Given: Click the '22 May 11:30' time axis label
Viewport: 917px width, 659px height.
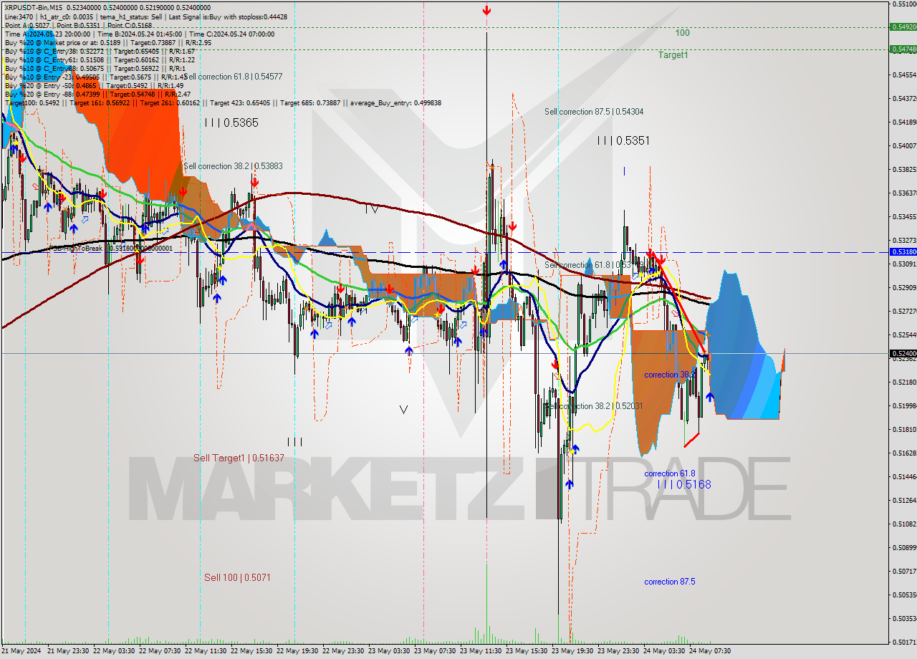Looking at the screenshot, I should click(x=206, y=651).
